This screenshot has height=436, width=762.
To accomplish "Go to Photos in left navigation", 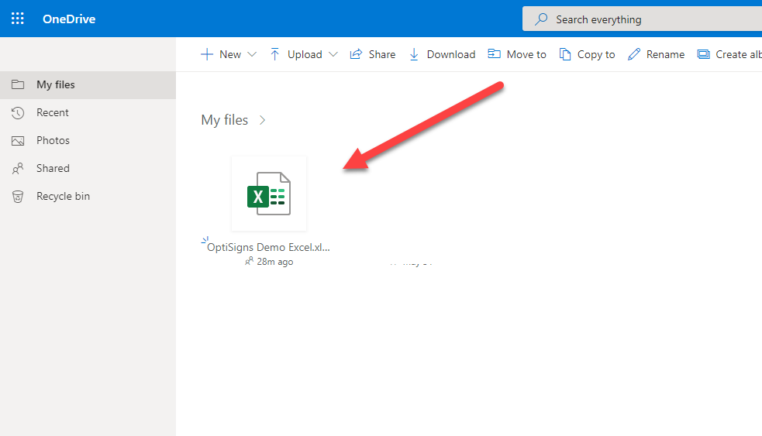I will tap(53, 140).
